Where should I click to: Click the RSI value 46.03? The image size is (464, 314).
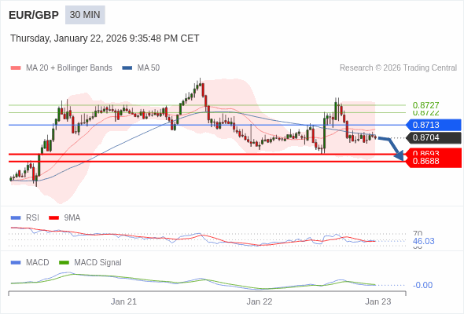click(x=424, y=241)
